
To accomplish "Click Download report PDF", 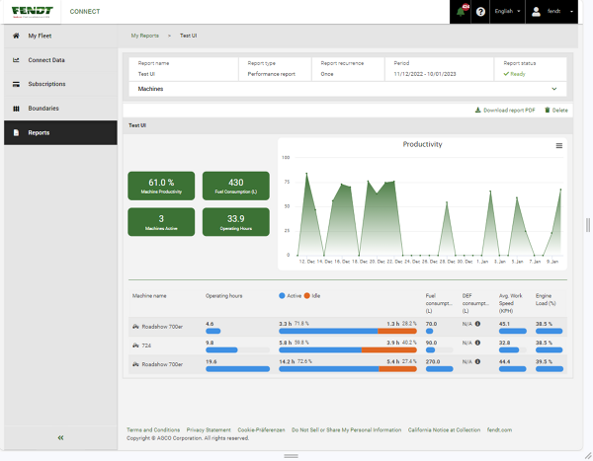I will [x=505, y=111].
